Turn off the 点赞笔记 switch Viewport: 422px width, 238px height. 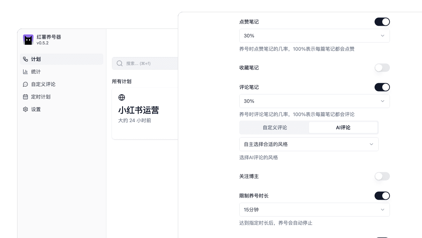coord(382,22)
